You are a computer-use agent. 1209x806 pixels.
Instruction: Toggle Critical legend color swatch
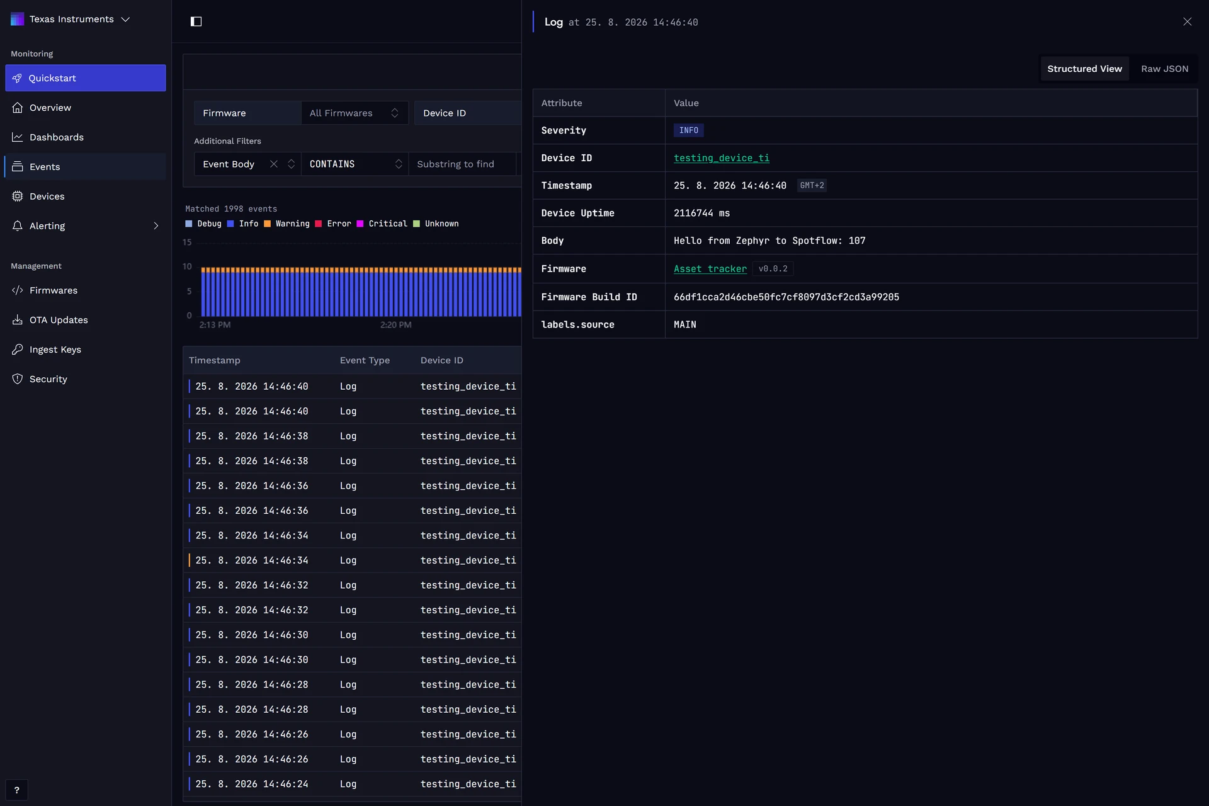pyautogui.click(x=360, y=224)
